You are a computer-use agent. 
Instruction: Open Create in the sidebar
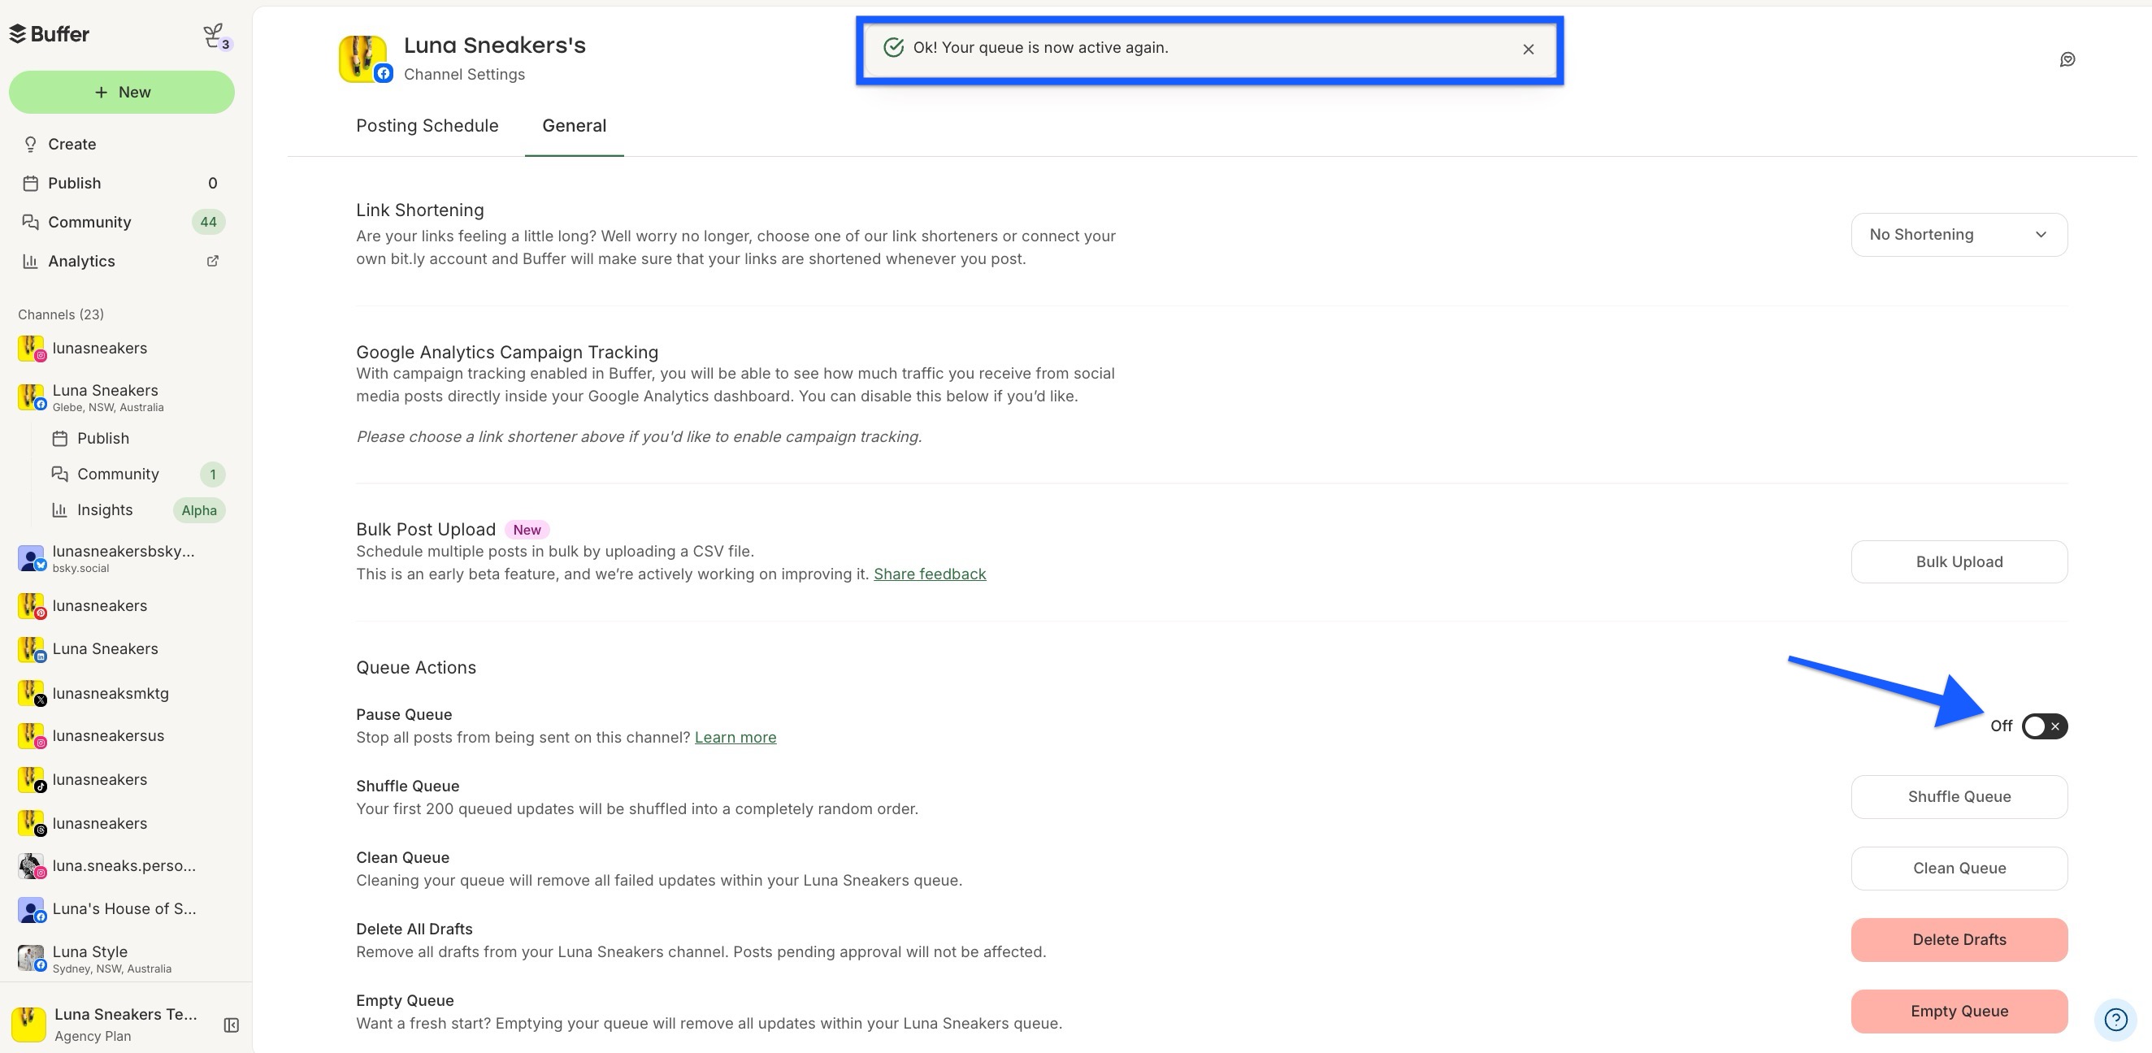click(x=122, y=144)
